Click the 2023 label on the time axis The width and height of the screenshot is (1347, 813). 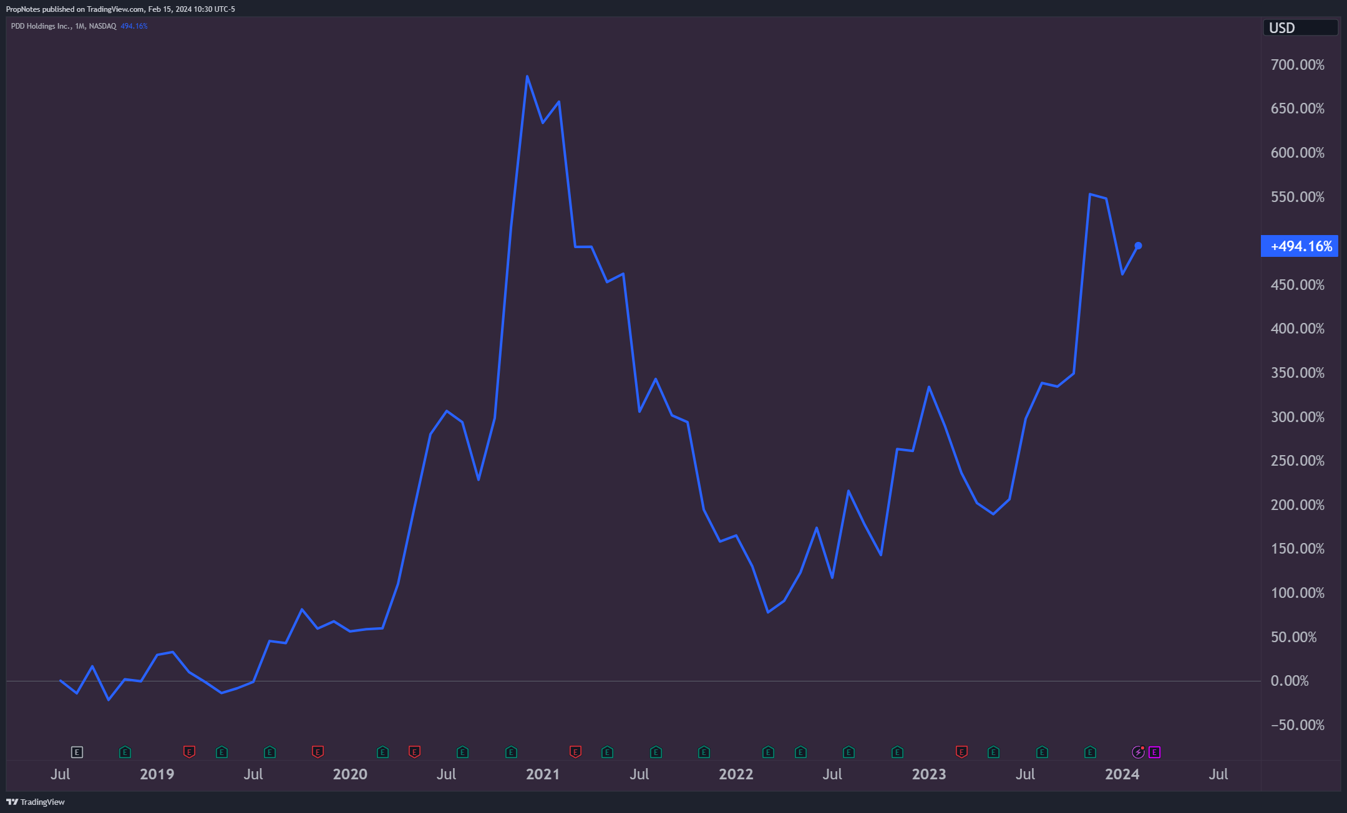coord(929,774)
